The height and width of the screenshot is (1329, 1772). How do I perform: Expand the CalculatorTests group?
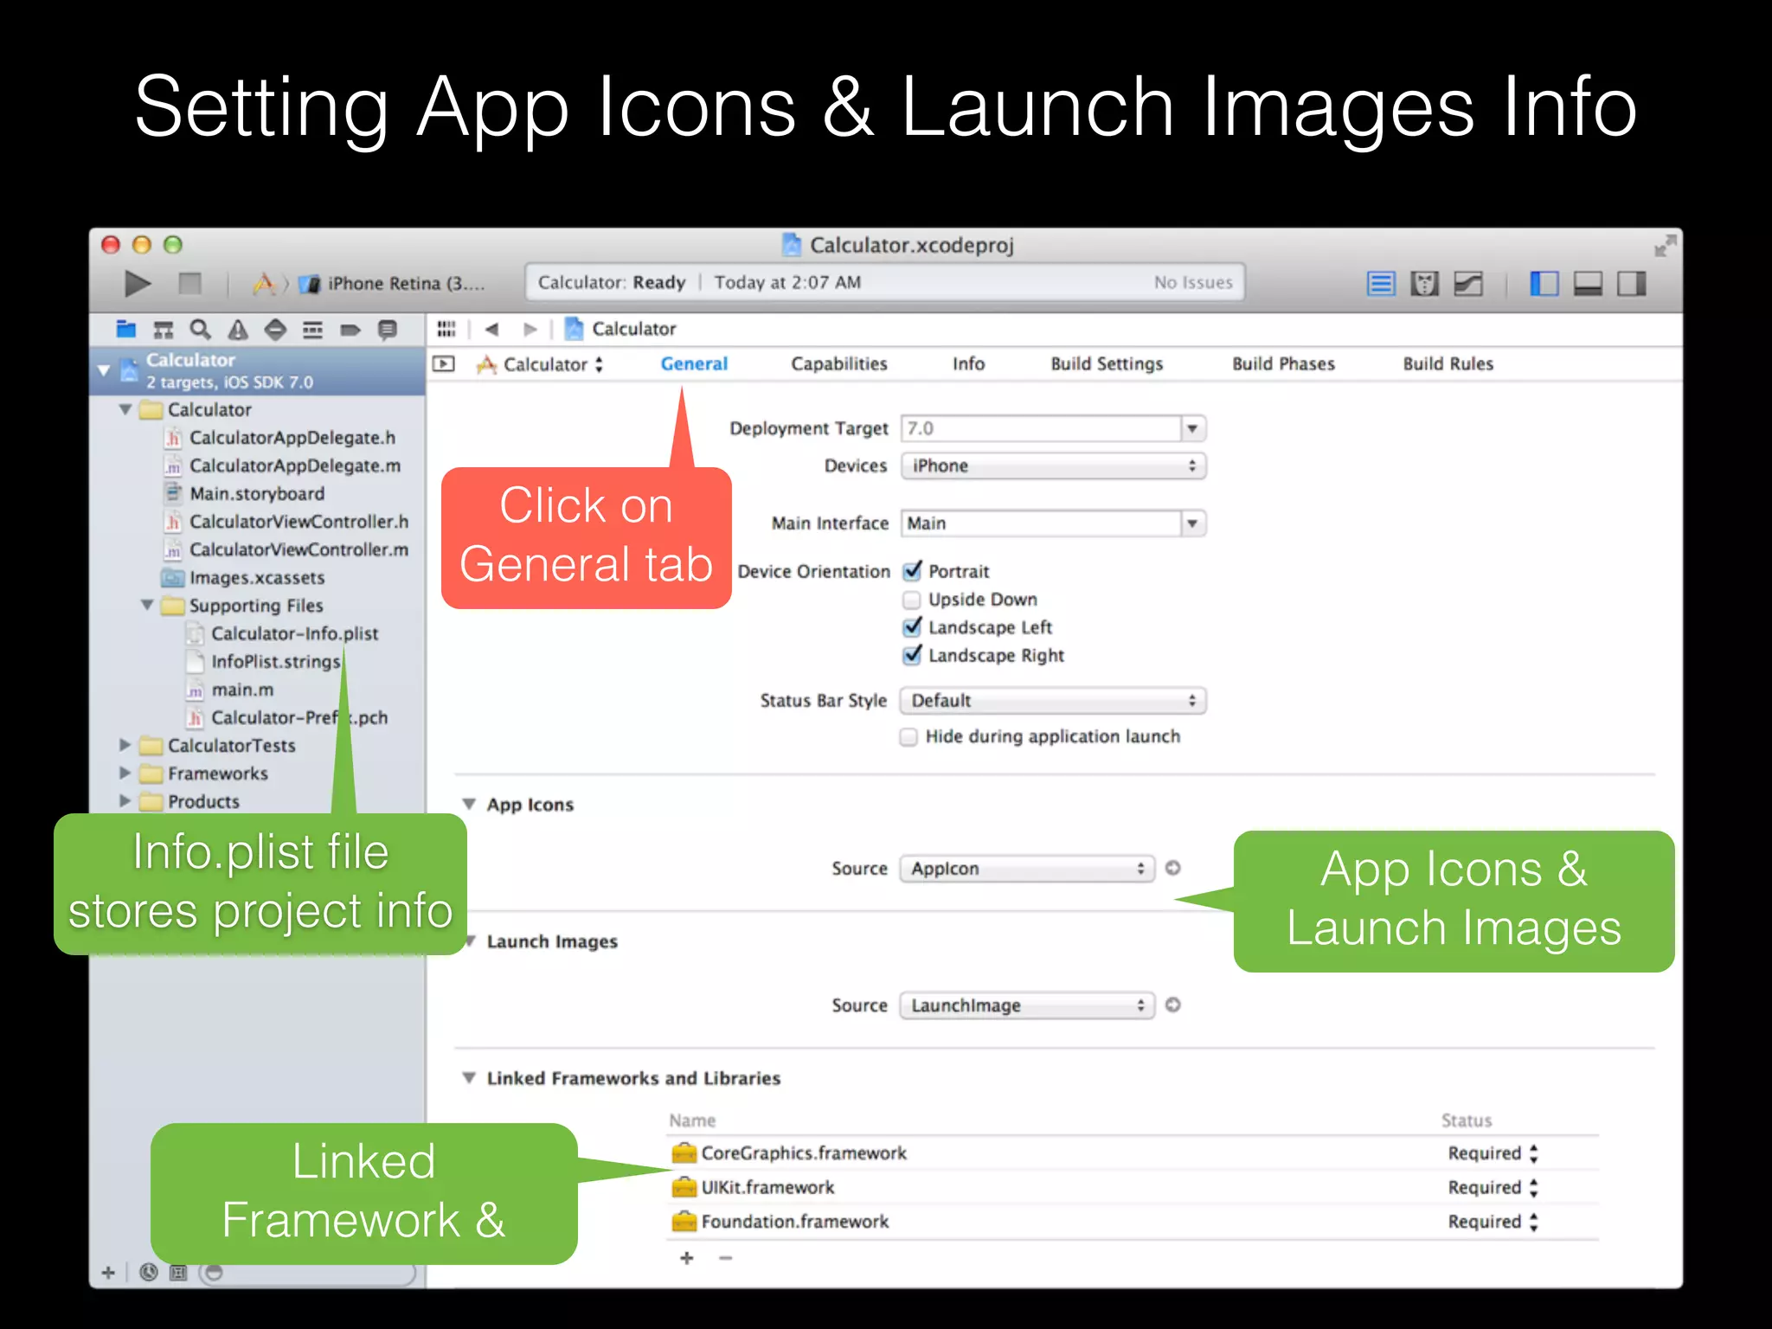coord(125,744)
